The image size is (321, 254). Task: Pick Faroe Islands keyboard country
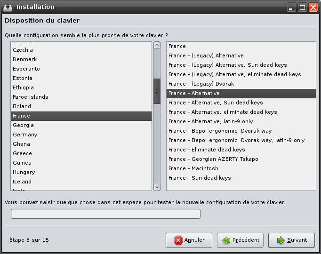coord(81,97)
